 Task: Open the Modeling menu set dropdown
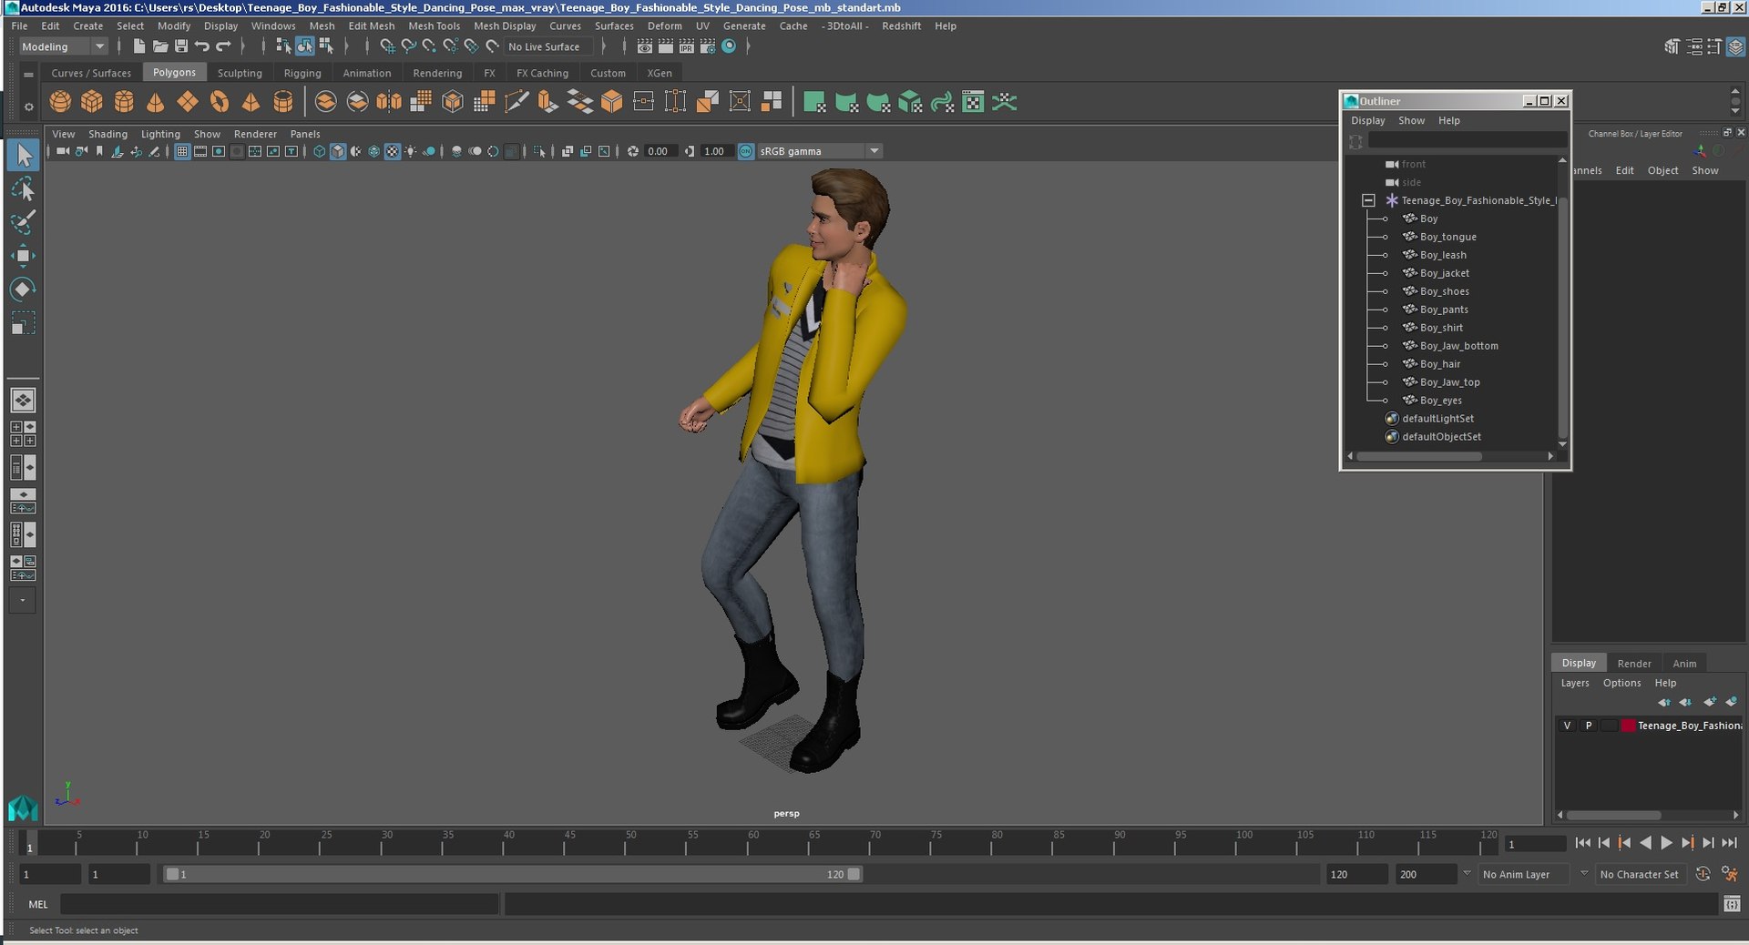63,46
